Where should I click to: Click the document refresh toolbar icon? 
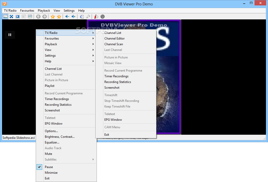(82, 17)
